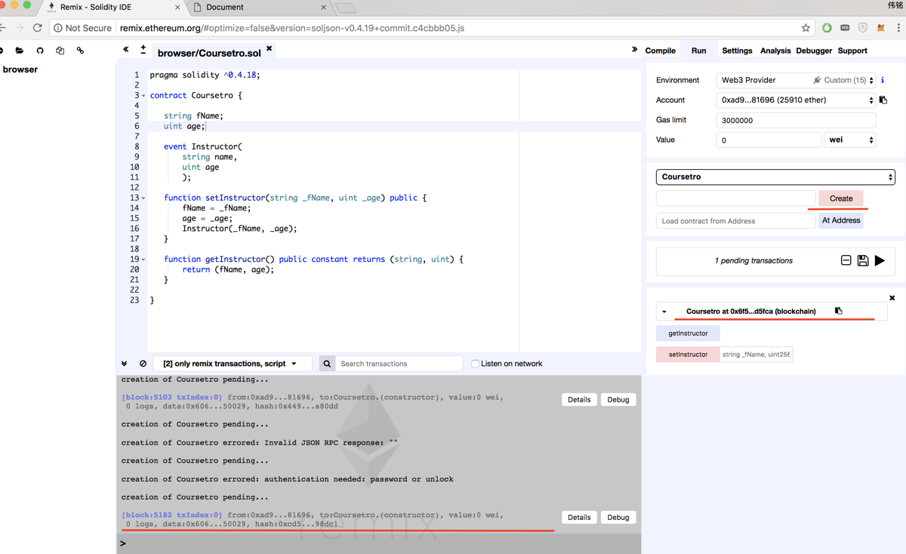The image size is (906, 554).
Task: Copy the deployed Coursetro contract address
Action: coord(838,311)
